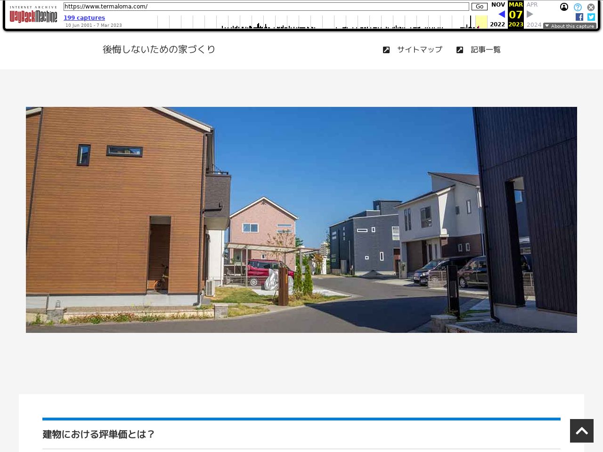Click the Go button
The image size is (603, 452).
point(479,7)
